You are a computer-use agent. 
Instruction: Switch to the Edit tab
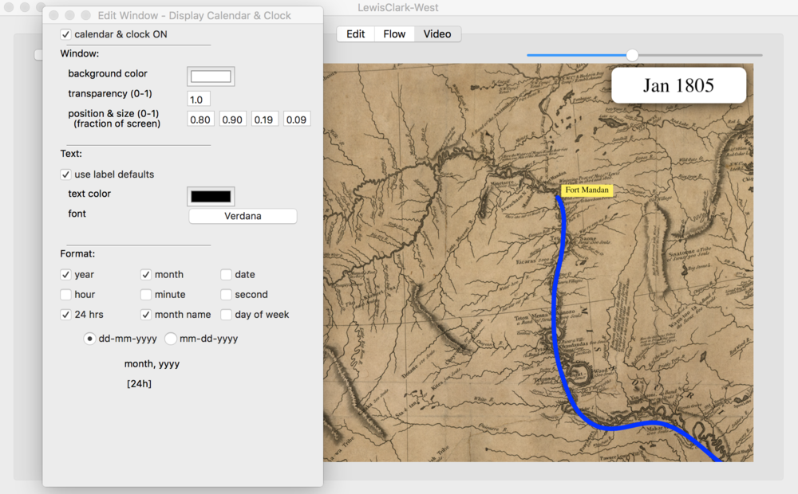point(356,34)
